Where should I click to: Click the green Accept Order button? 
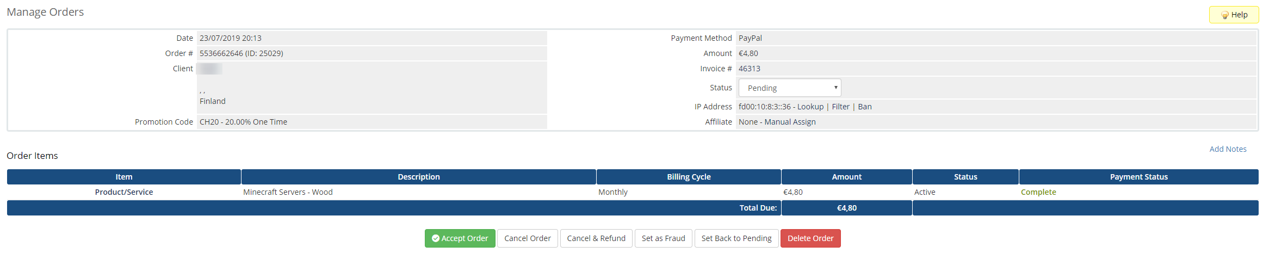460,238
